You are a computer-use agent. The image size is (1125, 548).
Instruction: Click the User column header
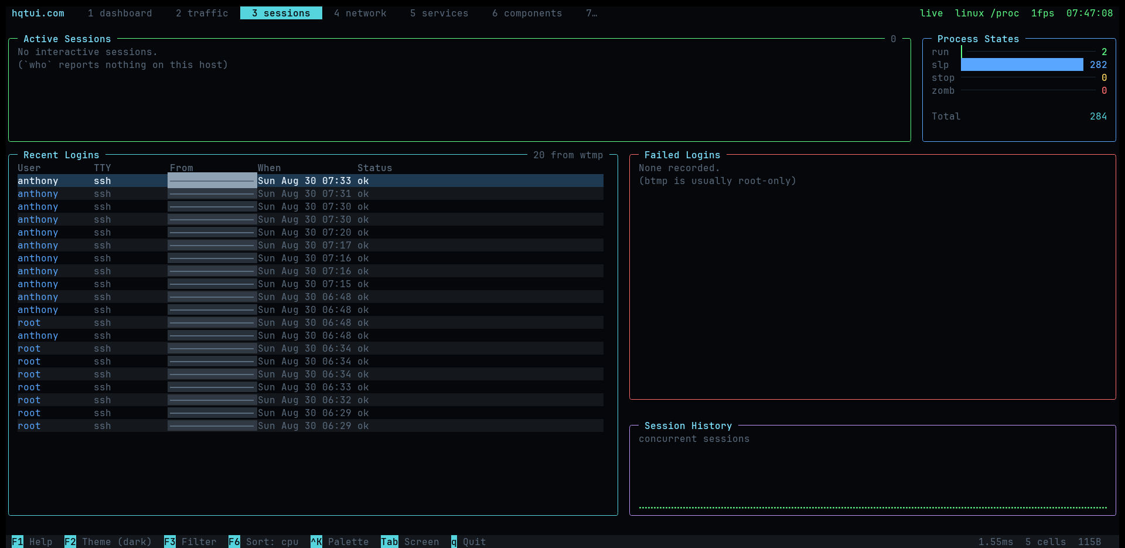pyautogui.click(x=29, y=168)
